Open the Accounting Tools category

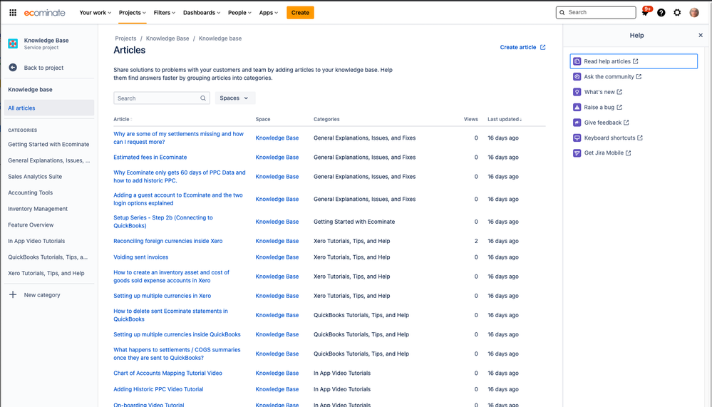point(31,192)
